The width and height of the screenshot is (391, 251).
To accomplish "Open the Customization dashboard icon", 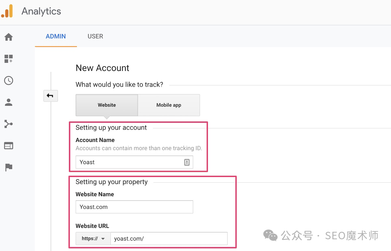I will pyautogui.click(x=8, y=59).
